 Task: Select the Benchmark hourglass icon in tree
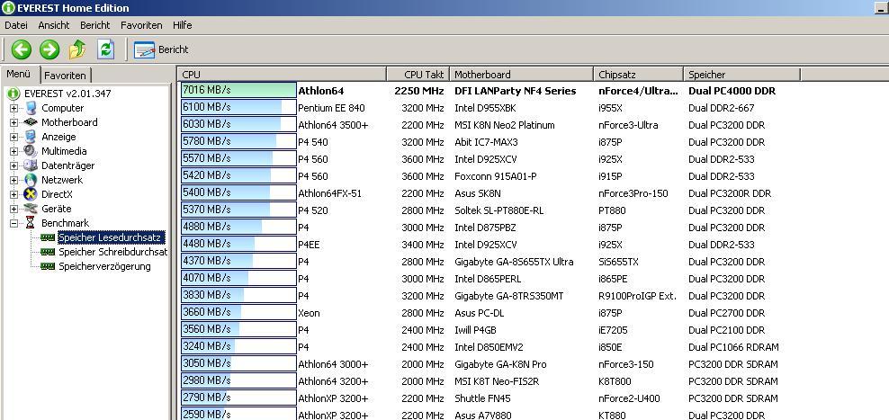[x=31, y=223]
